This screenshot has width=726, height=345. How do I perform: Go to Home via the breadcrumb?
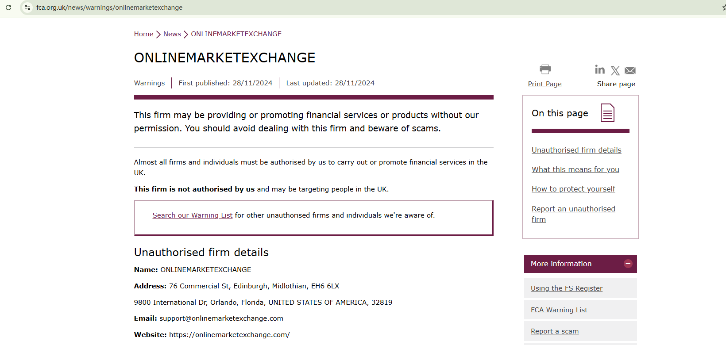tap(143, 34)
